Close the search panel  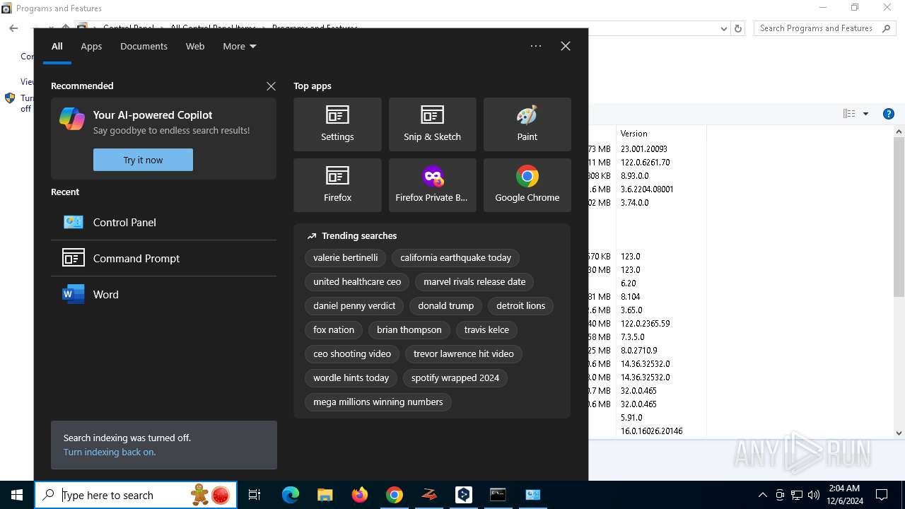566,46
